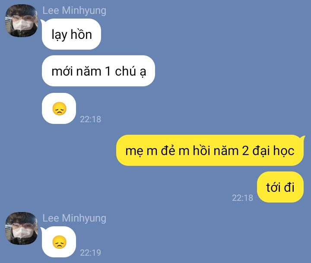Click 'hồi năm' in the yellow message
This screenshot has height=263, width=311.
point(216,150)
